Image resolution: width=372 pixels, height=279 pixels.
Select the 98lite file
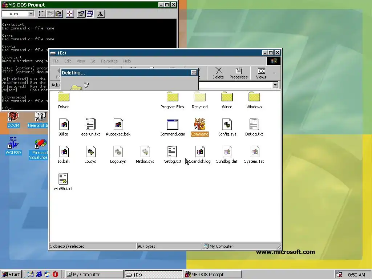[x=63, y=128]
